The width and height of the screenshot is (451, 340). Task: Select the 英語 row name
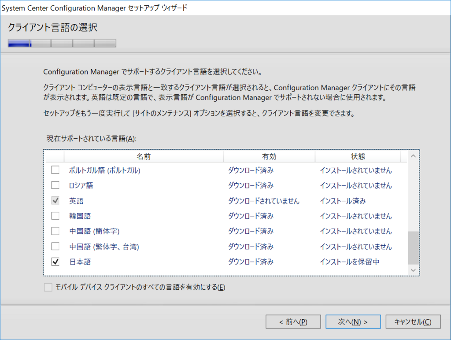pyautogui.click(x=76, y=201)
